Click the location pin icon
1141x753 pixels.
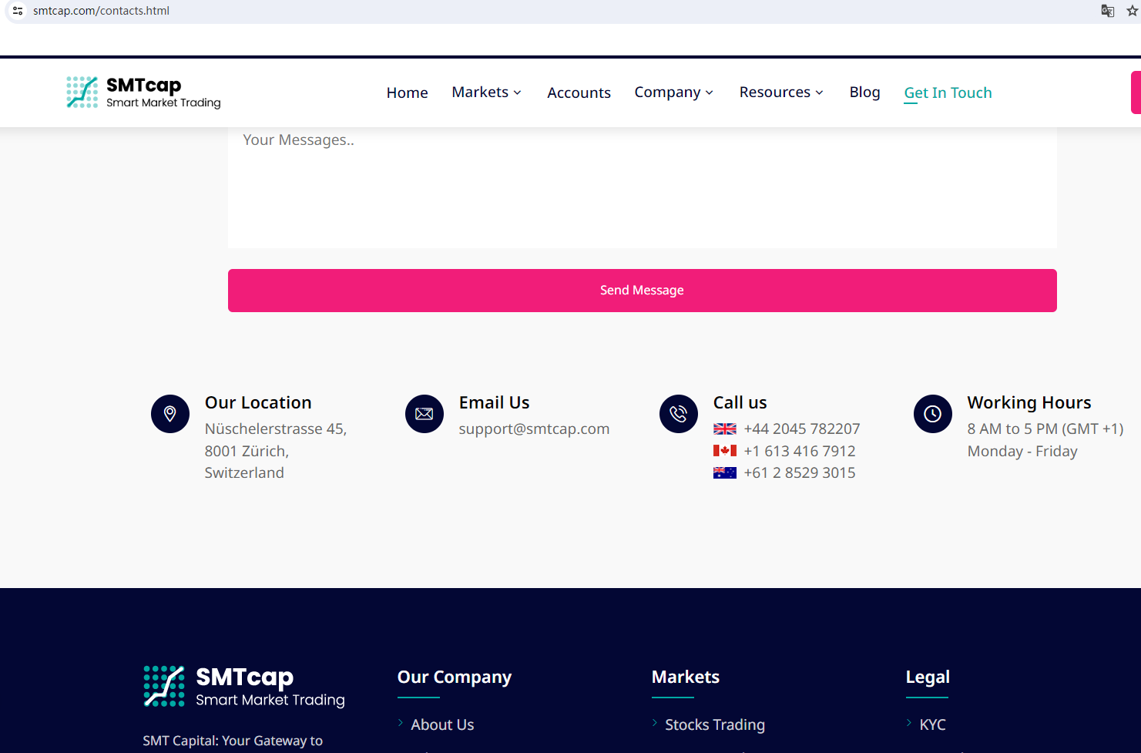170,414
